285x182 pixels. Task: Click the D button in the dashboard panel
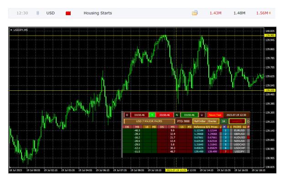point(127,115)
